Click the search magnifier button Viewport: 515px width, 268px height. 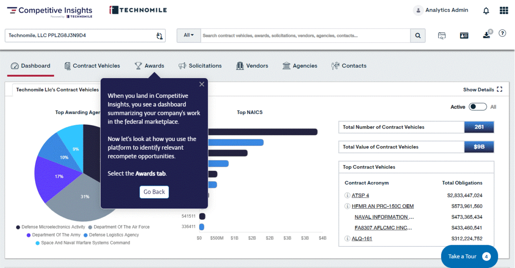[418, 36]
